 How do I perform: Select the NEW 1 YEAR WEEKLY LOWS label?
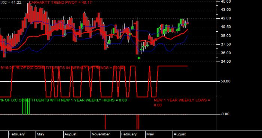pyautogui.click(x=182, y=103)
